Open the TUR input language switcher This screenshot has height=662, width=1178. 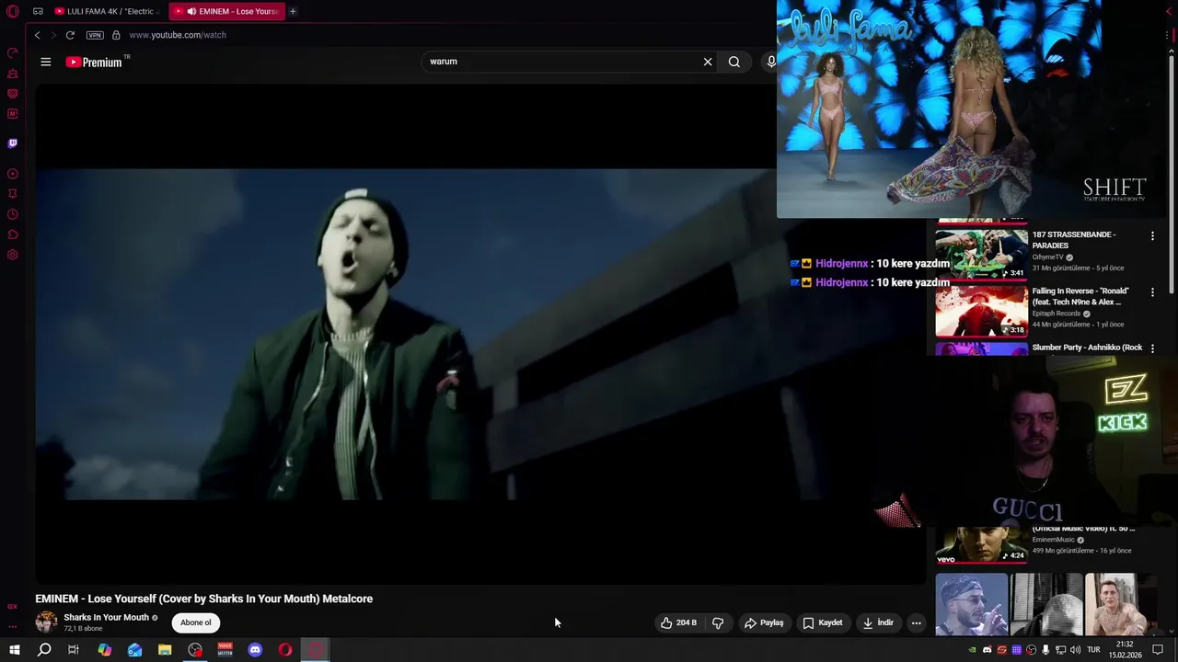pos(1094,650)
